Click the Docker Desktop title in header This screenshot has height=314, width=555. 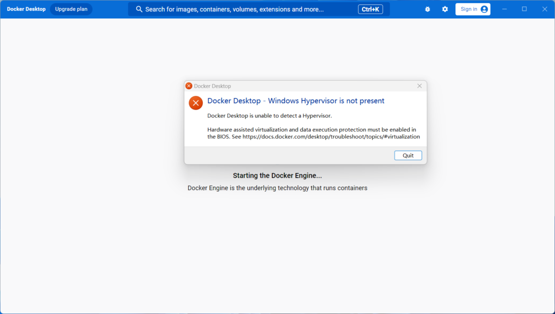pos(26,9)
